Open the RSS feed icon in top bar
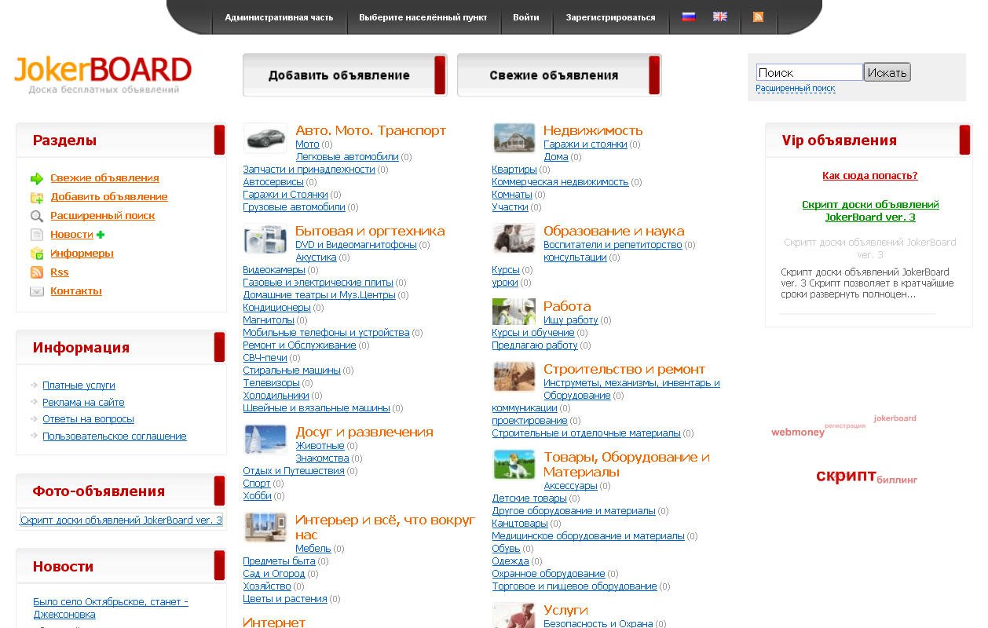The width and height of the screenshot is (988, 628). (758, 16)
